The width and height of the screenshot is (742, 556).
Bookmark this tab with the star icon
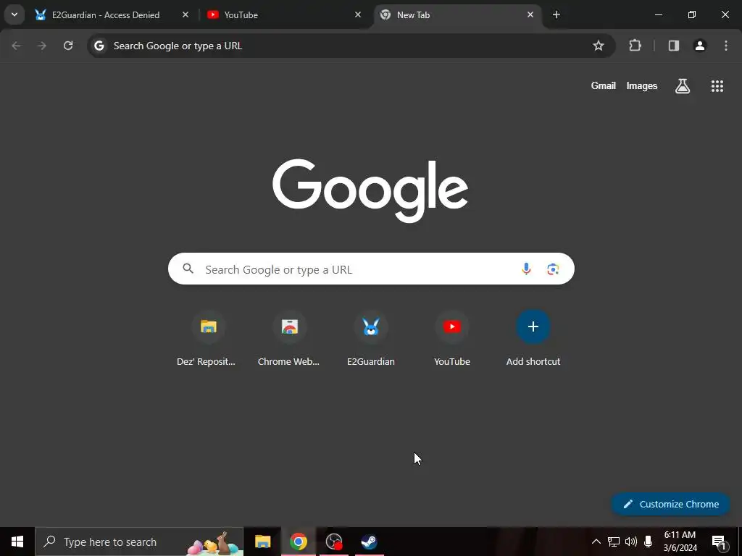pos(598,46)
